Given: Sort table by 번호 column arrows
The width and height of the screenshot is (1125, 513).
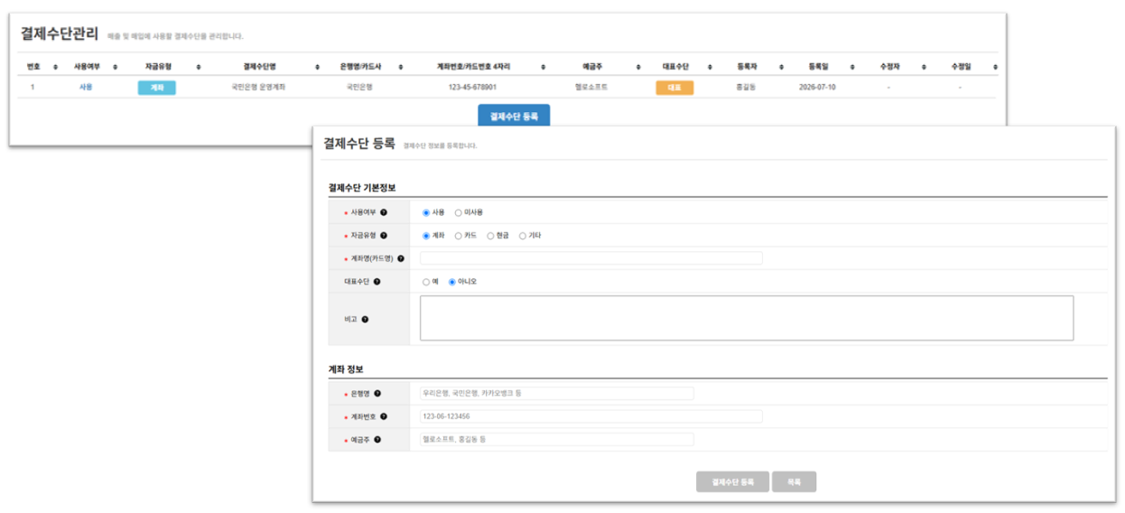Looking at the screenshot, I should 55,67.
